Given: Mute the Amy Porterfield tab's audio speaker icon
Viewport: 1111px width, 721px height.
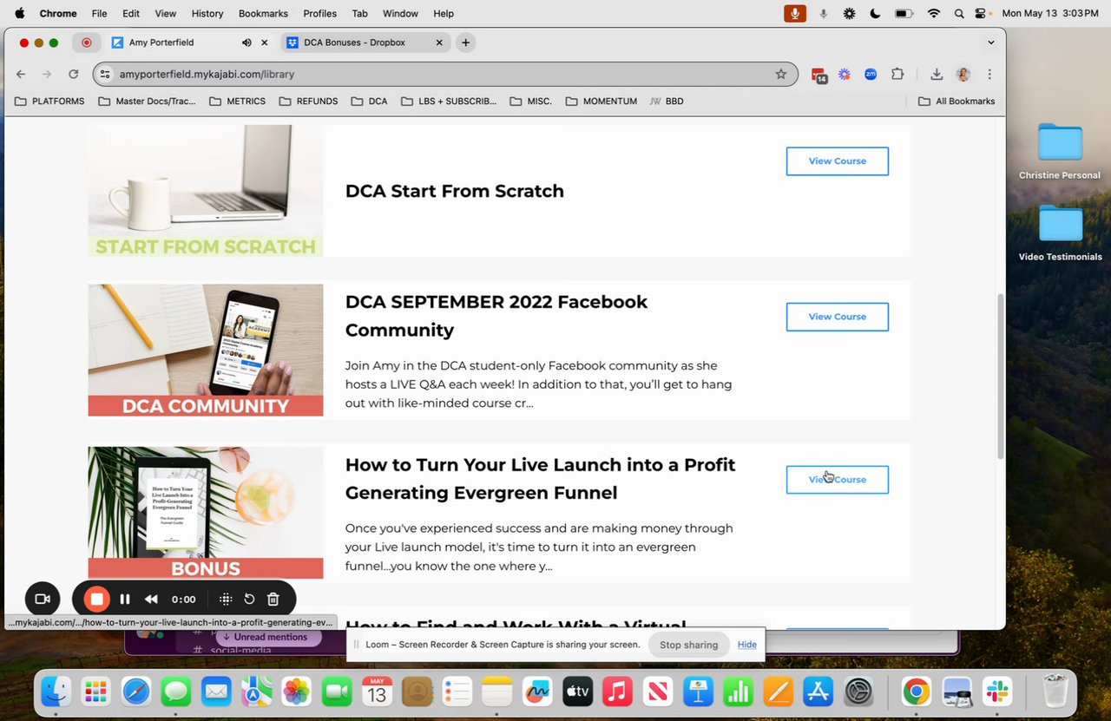Looking at the screenshot, I should [247, 43].
